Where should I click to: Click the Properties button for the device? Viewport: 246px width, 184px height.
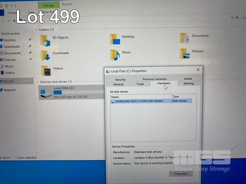coord(181,174)
